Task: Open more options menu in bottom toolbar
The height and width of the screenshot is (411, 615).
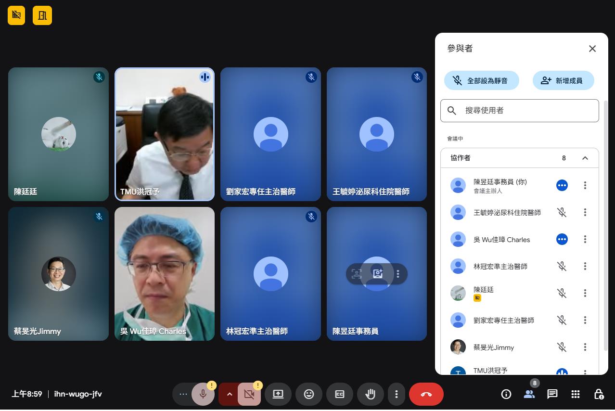Action: 396,394
